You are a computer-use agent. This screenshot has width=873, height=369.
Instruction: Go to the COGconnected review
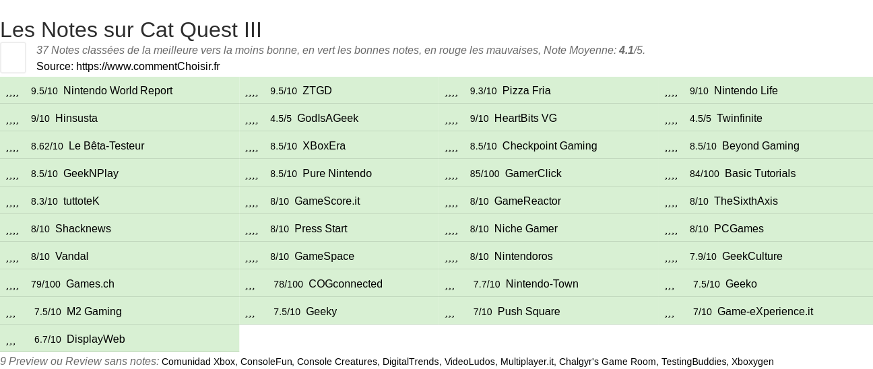(x=345, y=284)
